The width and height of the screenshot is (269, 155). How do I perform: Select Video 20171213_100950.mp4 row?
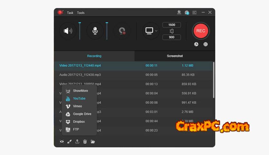tap(133, 84)
